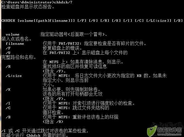Click the 查找损坏的扇区并恢复可读信息 text
Viewport: 184px width, 137px height.
tap(75, 66)
